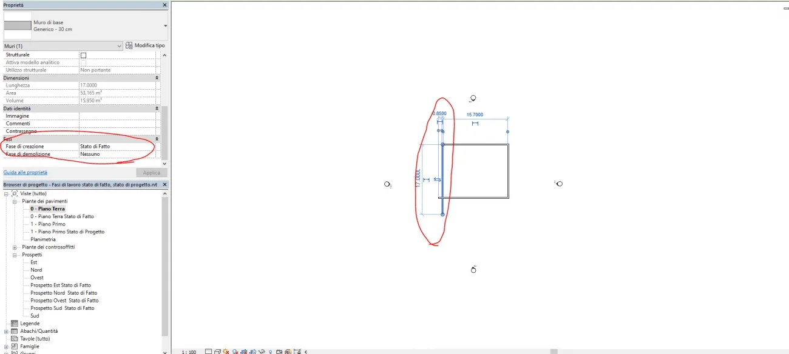The width and height of the screenshot is (789, 354).
Task: Close the Browser di progetto panel
Action: [164, 184]
